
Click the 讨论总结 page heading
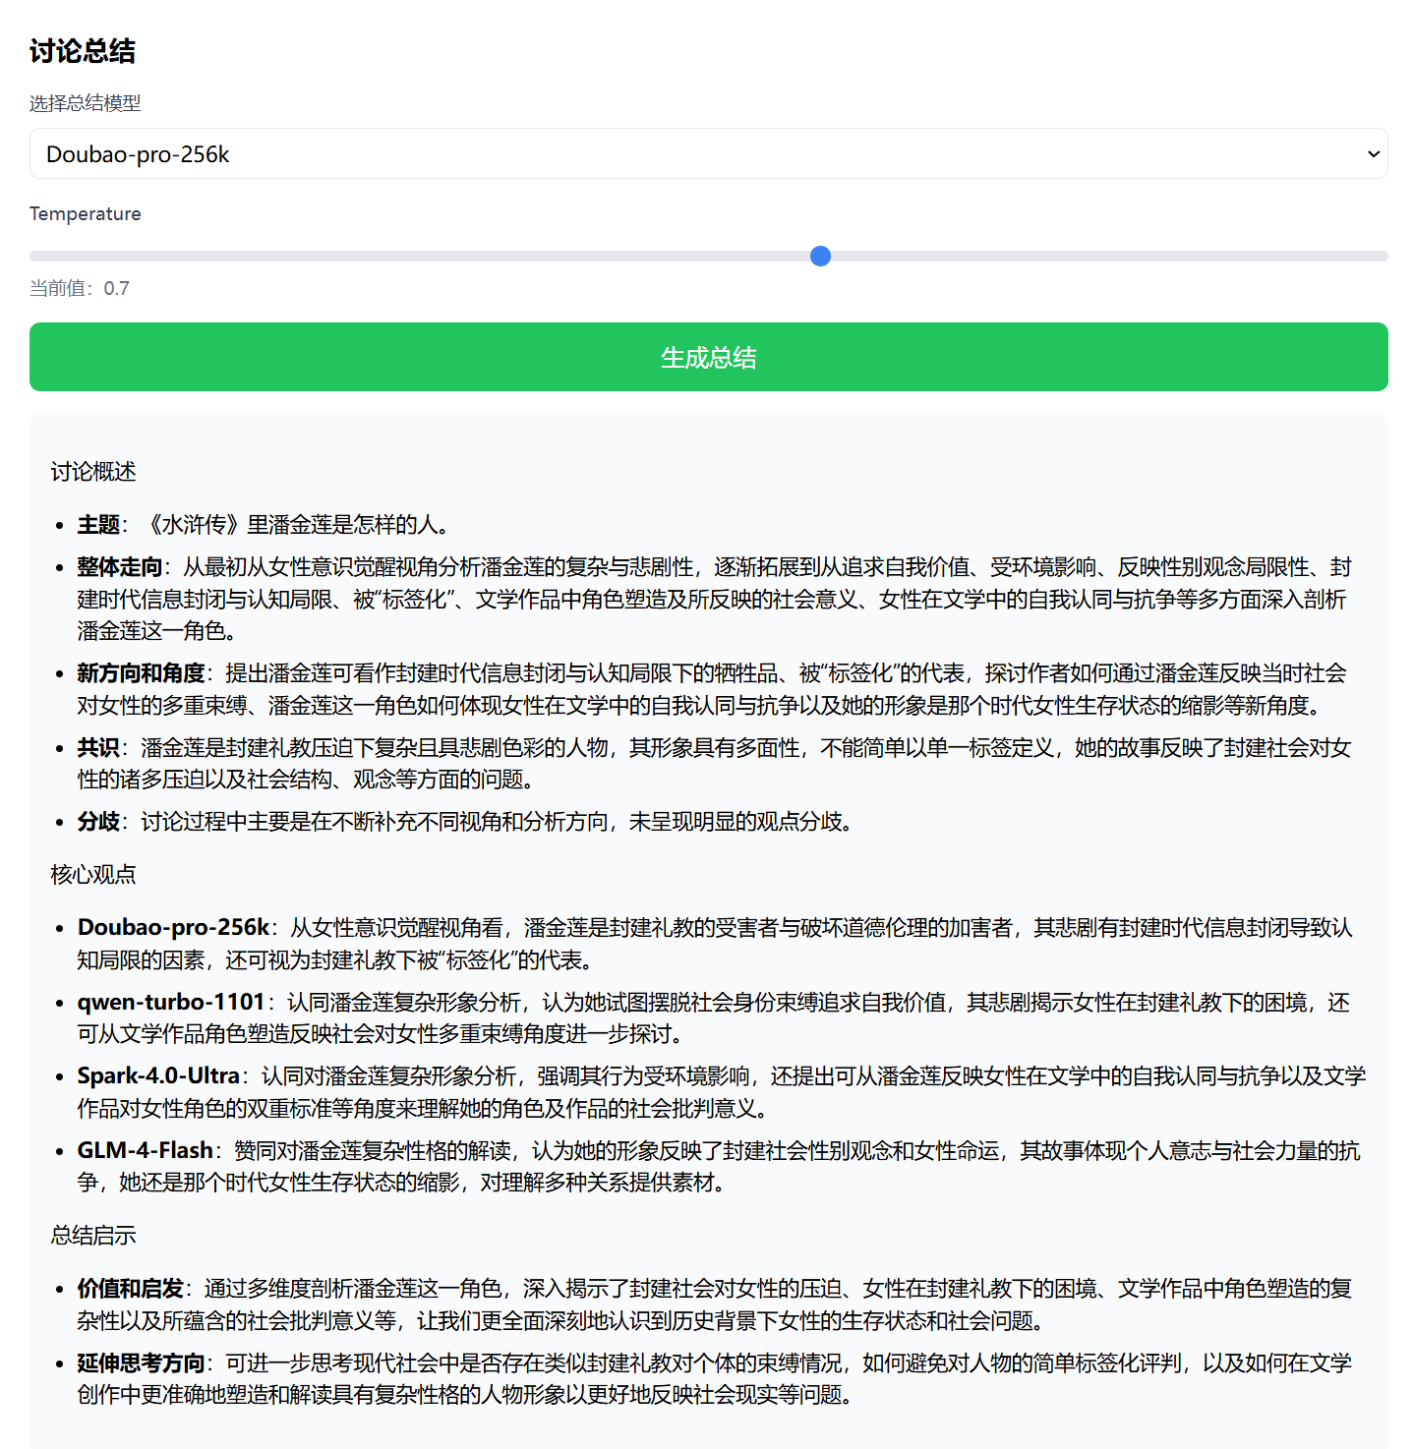pos(83,51)
